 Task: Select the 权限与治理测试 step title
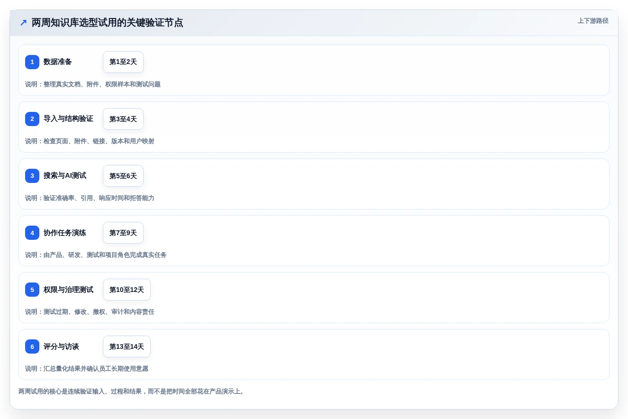[x=68, y=290]
